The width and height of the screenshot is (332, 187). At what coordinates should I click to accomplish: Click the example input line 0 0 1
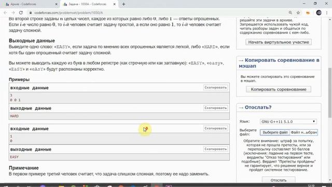coord(15,100)
